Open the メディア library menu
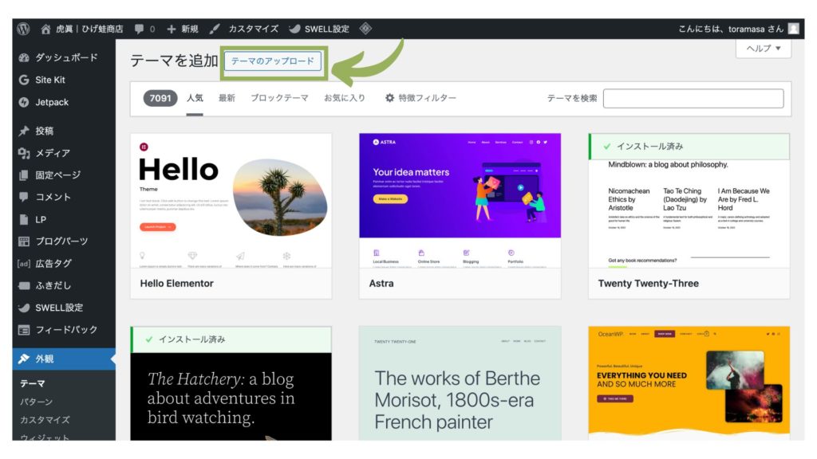Screen dimensions: 817x459 pyautogui.click(x=52, y=153)
